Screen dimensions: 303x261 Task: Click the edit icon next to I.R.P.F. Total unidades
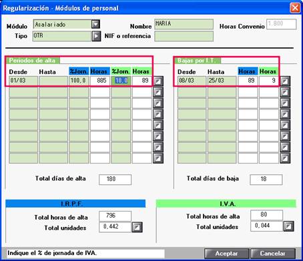pyautogui.click(x=137, y=227)
